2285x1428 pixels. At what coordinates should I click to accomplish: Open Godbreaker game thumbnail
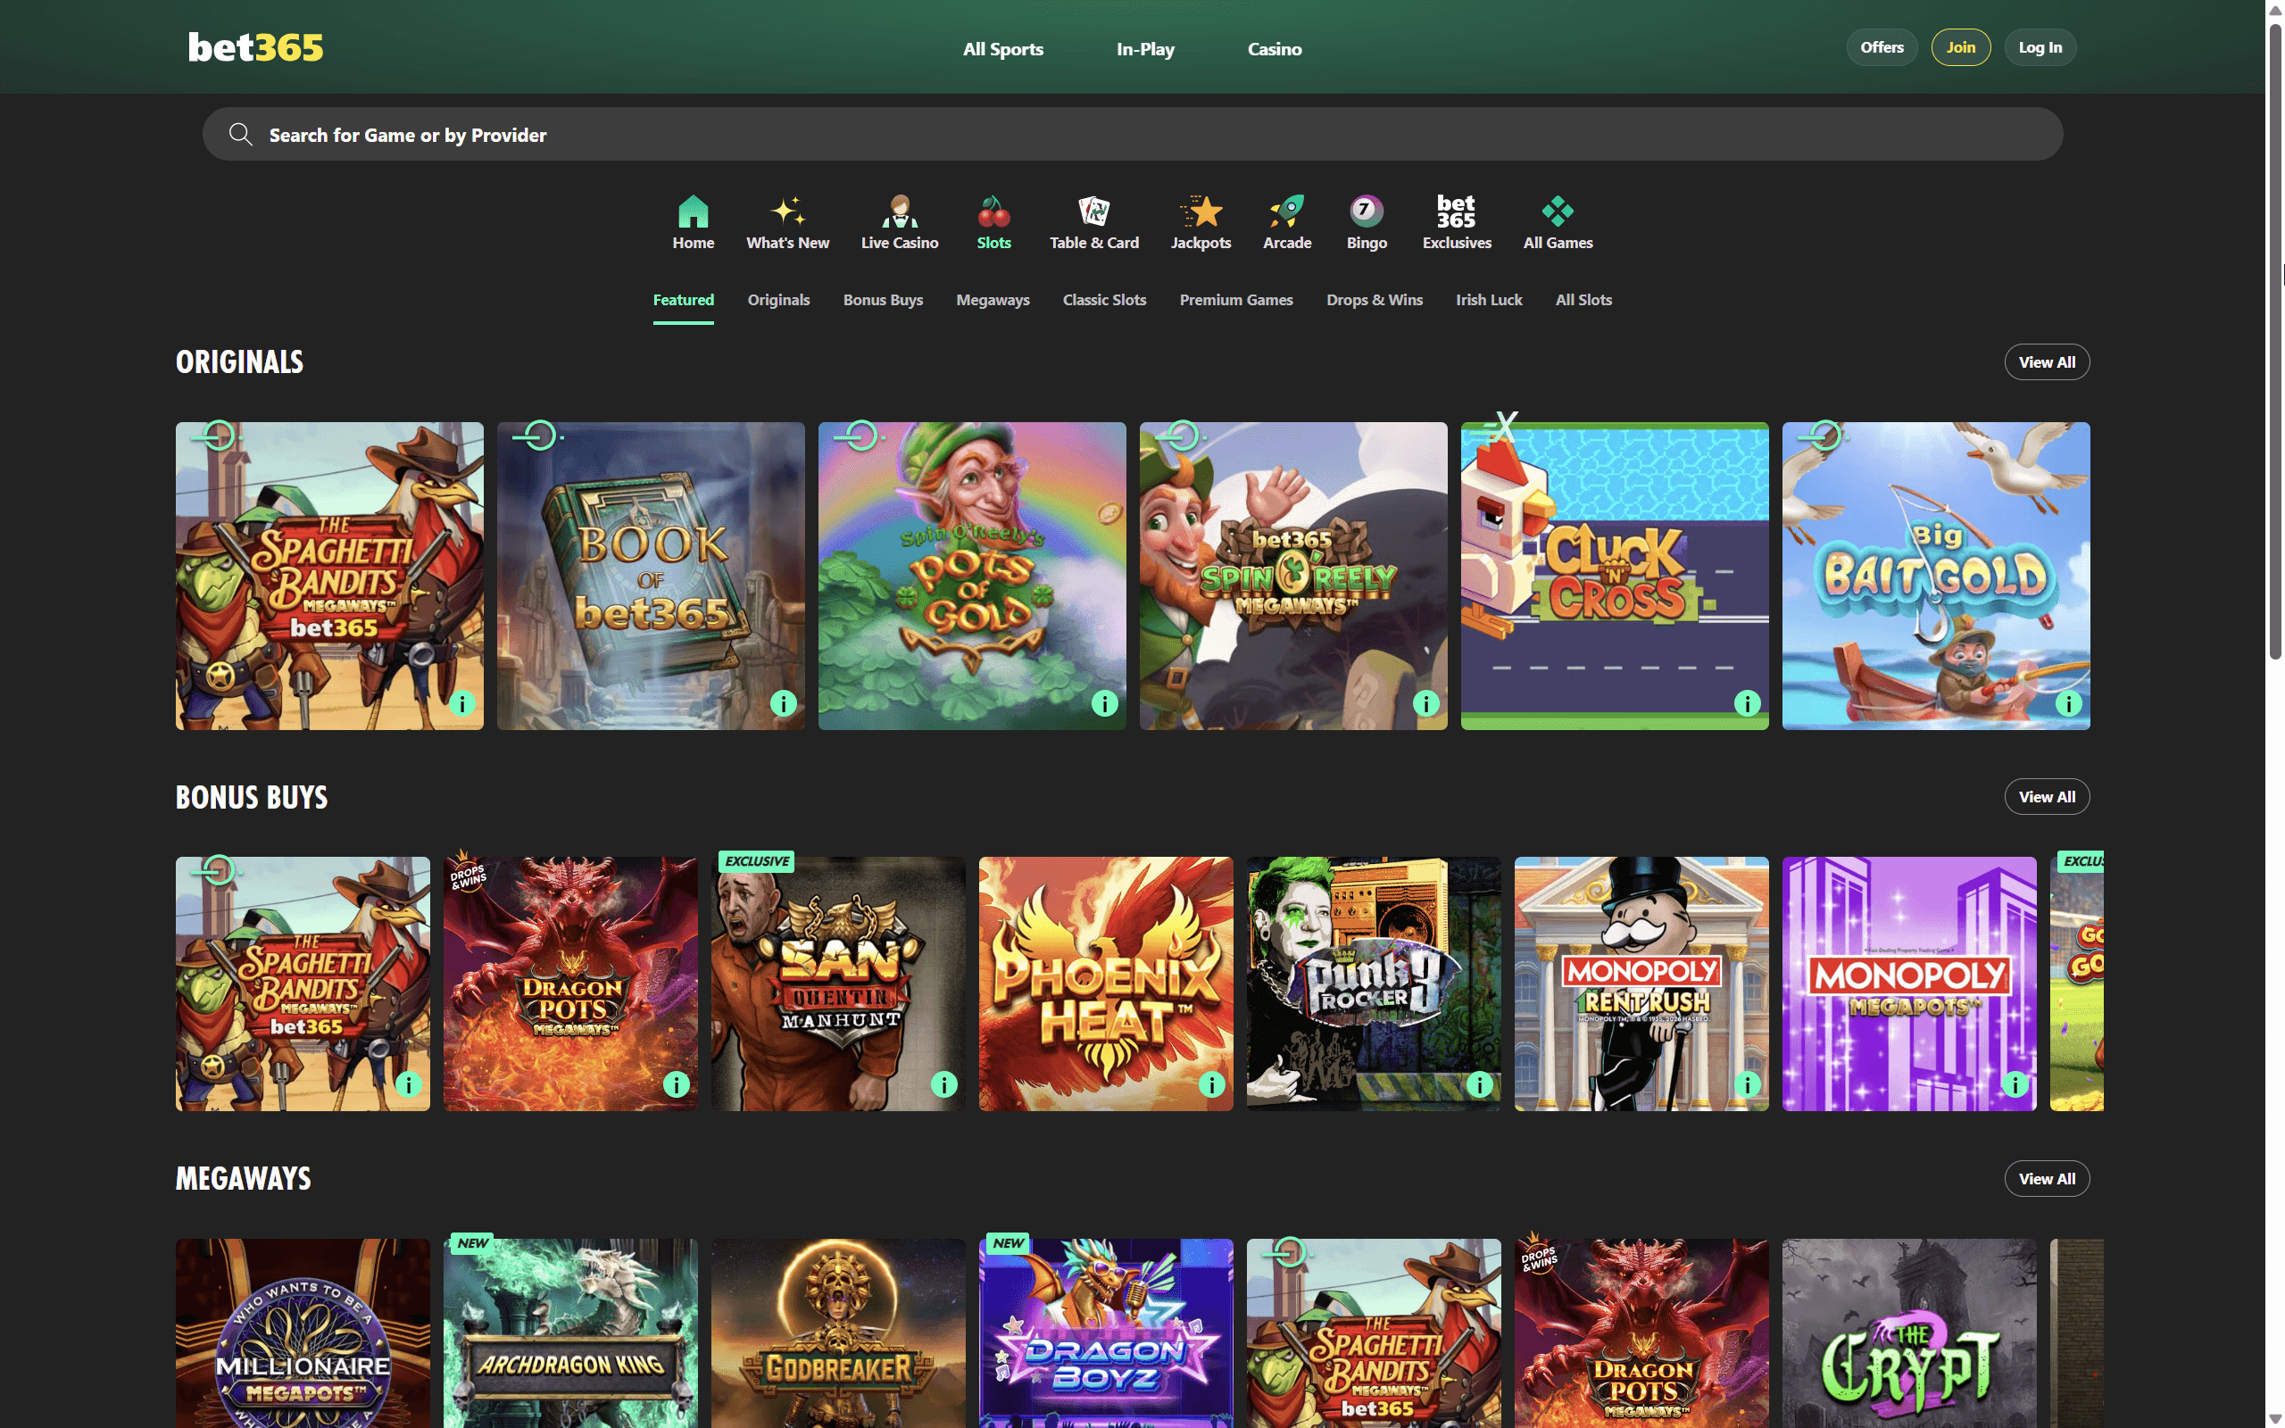(838, 1333)
